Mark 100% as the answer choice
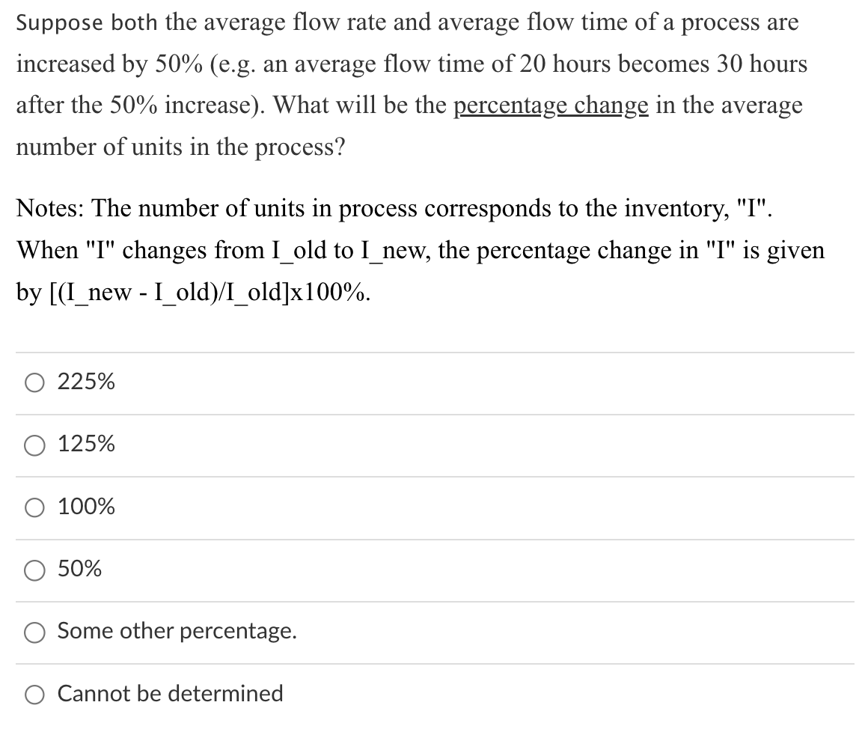Screen dimensions: 865x729 point(34,508)
